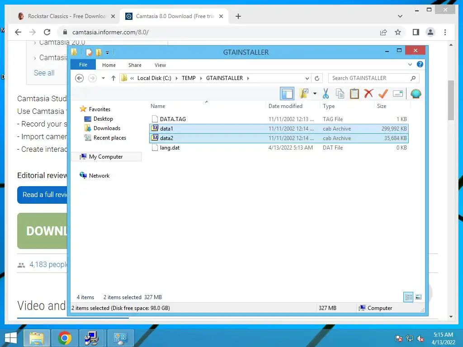The image size is (463, 347).
Task: Bookmark this page with star icon
Action: 398,32
